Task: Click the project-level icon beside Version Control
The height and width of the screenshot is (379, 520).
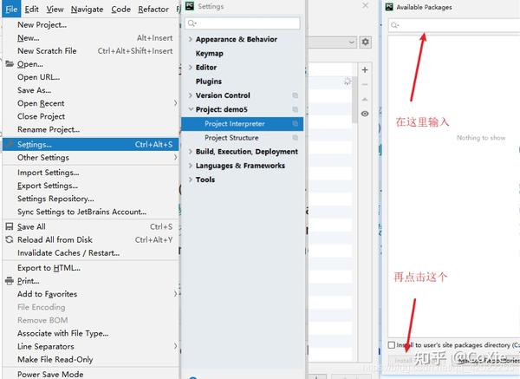Action: coord(295,95)
